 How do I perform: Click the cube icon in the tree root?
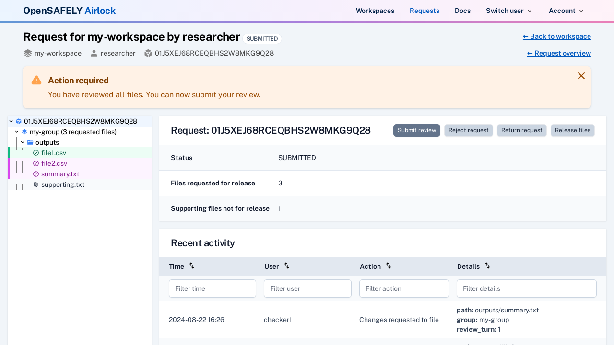point(19,121)
